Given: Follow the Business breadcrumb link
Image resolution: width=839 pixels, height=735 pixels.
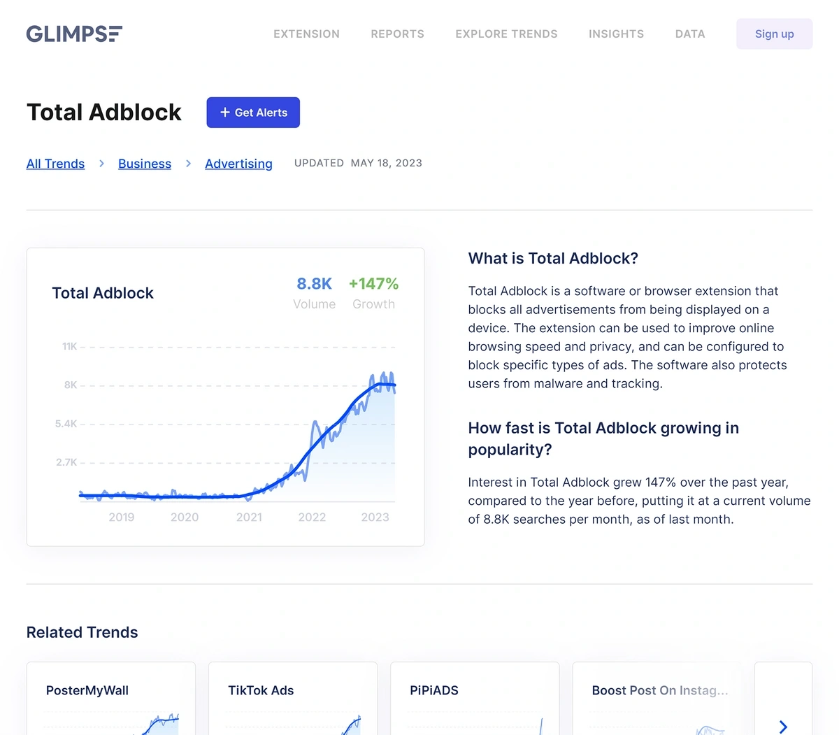Looking at the screenshot, I should coord(145,164).
